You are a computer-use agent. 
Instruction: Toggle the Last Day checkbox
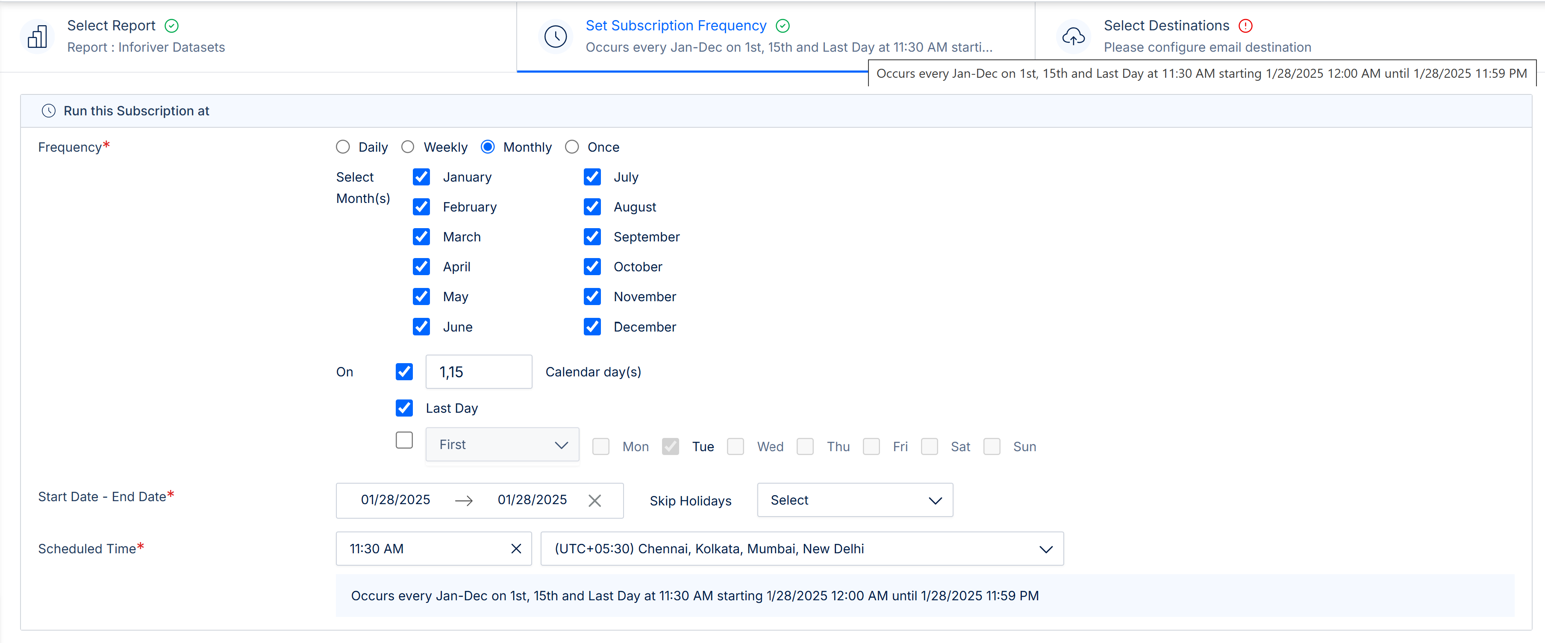[x=404, y=408]
